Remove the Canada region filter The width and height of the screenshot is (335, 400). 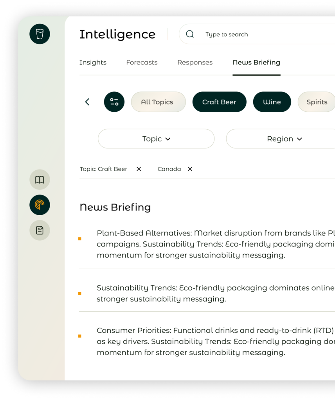[190, 169]
